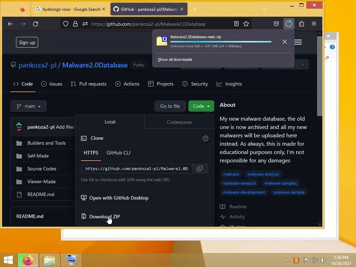Open the Clone help question mark icon
Viewport: 356px width, 267px height.
[x=205, y=138]
